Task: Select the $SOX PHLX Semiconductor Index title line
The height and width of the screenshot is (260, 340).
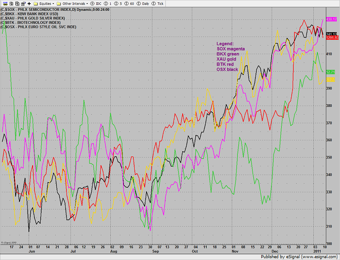Action: pyautogui.click(x=55, y=9)
